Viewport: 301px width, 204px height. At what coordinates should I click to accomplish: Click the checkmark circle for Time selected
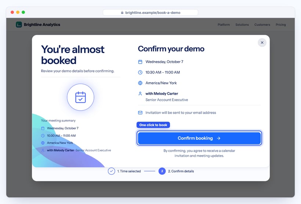coord(111,171)
